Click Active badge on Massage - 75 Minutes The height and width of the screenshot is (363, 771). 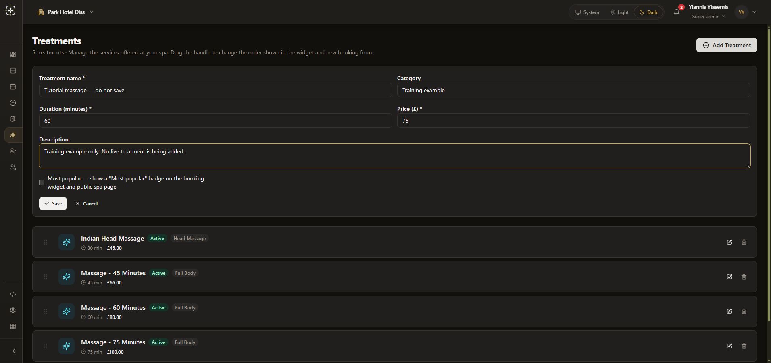tap(158, 342)
